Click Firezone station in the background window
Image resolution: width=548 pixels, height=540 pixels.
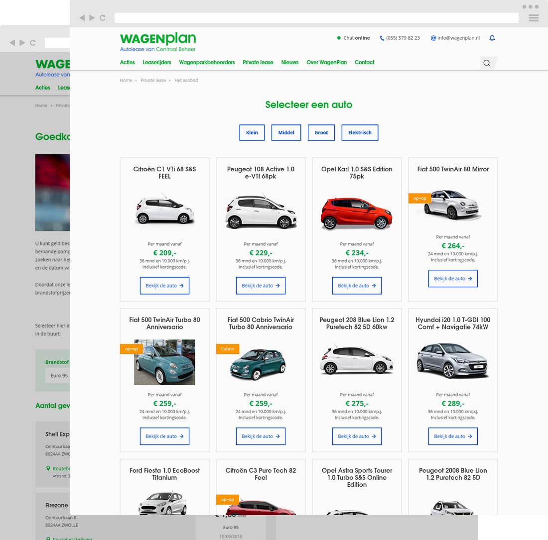coord(57,505)
